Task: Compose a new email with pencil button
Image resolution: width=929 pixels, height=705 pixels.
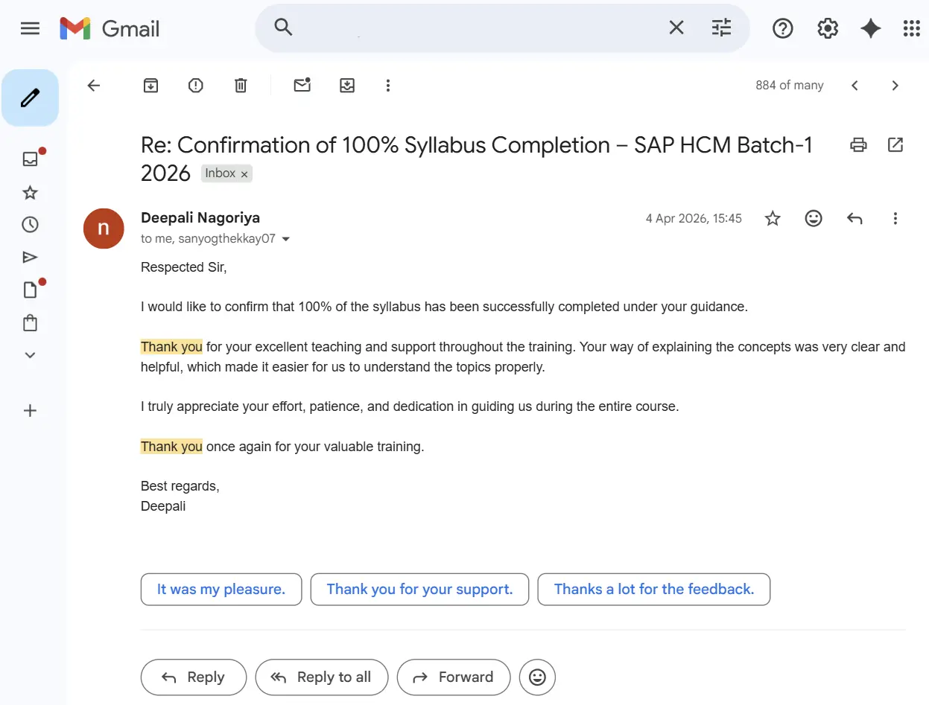Action: pos(30,98)
